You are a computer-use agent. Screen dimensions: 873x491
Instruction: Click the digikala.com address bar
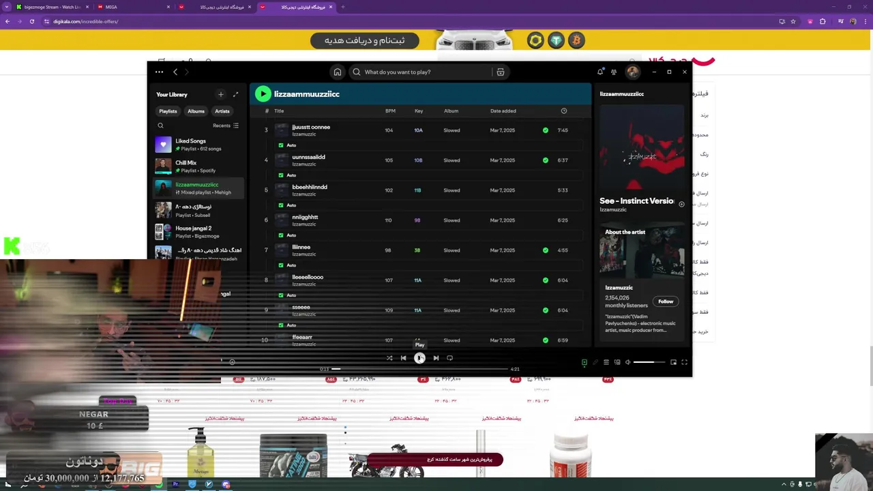tap(409, 21)
